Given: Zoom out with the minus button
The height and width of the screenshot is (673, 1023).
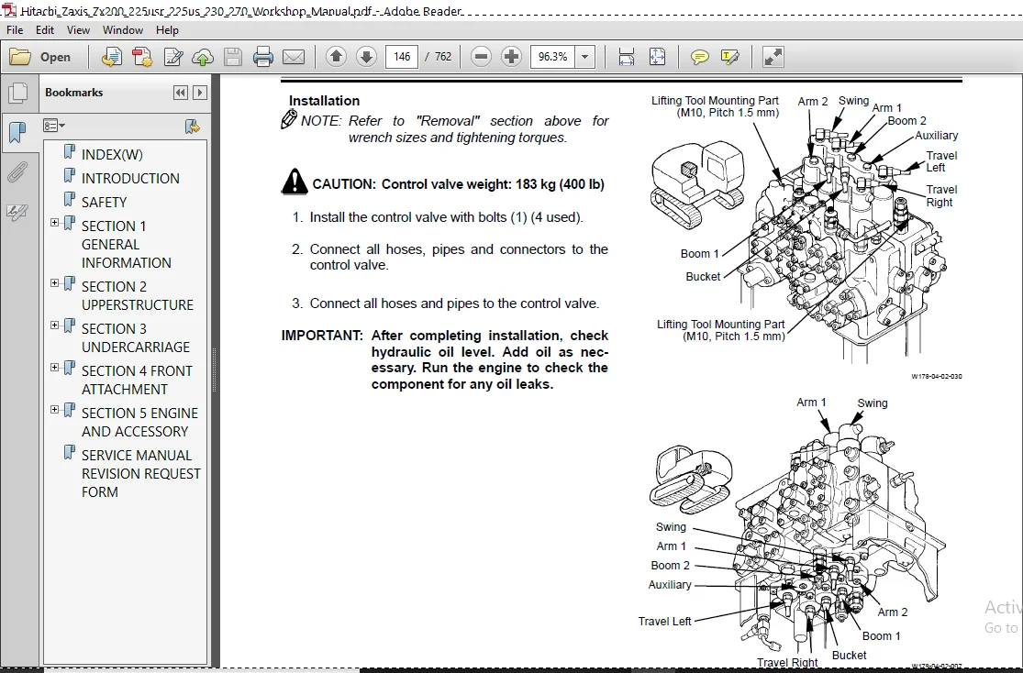Looking at the screenshot, I should 481,57.
